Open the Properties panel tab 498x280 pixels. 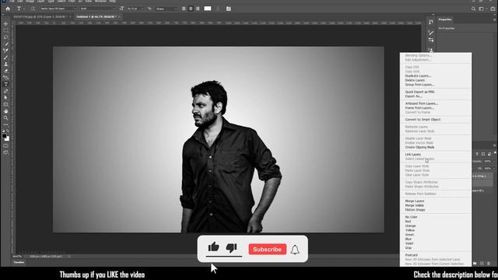tap(445, 19)
